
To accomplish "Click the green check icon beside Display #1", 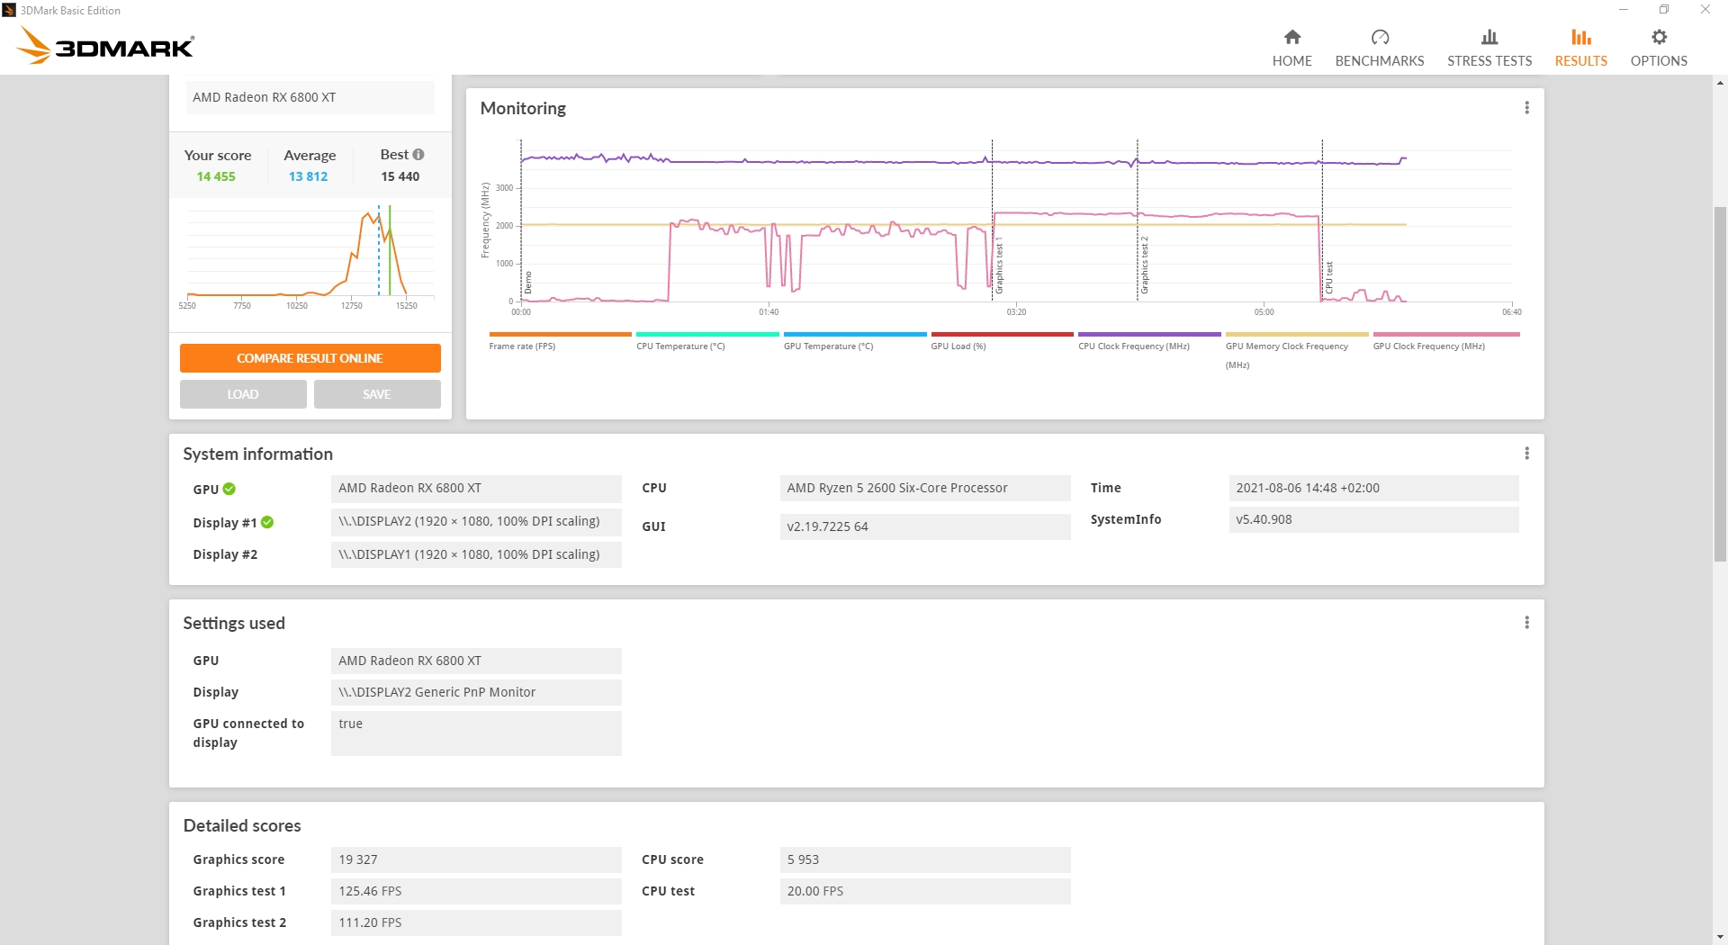I will point(267,522).
